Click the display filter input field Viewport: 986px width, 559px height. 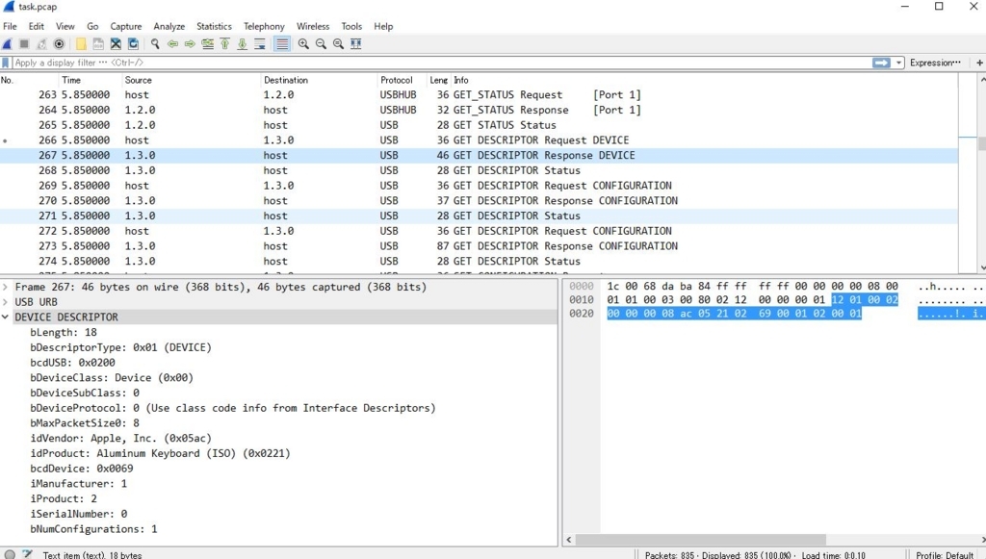tap(440, 63)
